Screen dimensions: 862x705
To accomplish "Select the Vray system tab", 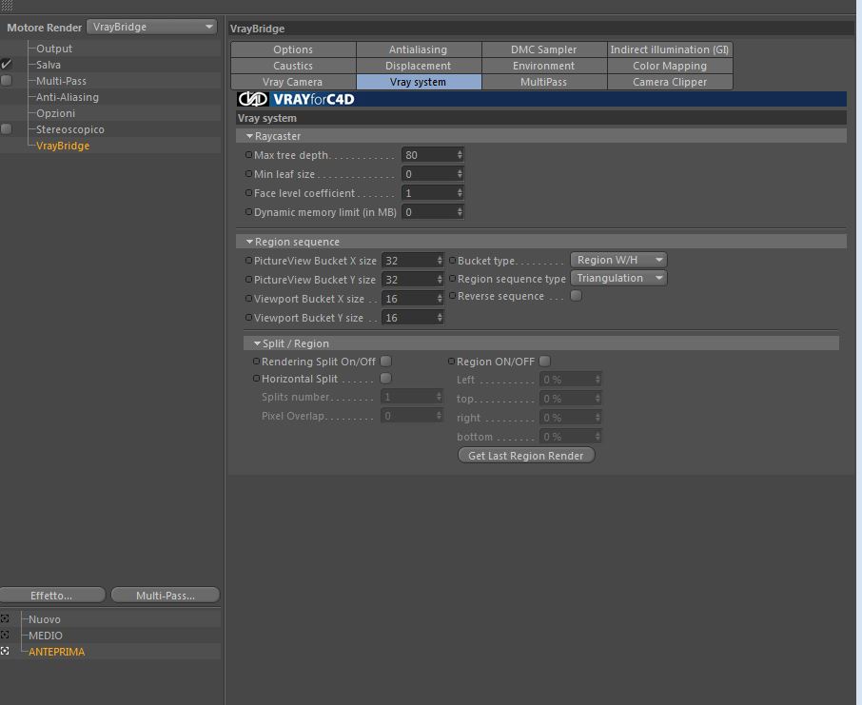I will (x=419, y=82).
